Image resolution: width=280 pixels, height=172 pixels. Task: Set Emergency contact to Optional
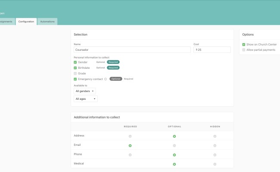tap(116, 79)
